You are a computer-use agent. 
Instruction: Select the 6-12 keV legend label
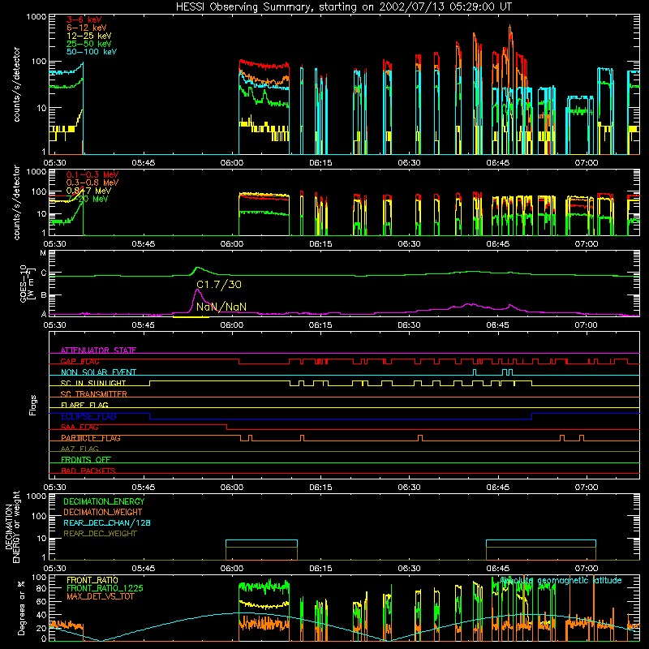pyautogui.click(x=87, y=28)
